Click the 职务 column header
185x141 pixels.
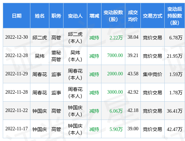point(56,16)
